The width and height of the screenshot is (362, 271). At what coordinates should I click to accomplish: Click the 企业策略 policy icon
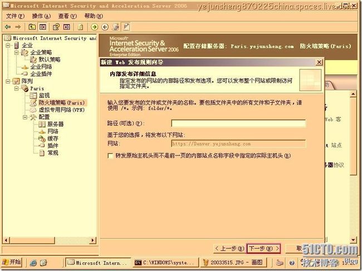coord(25,53)
